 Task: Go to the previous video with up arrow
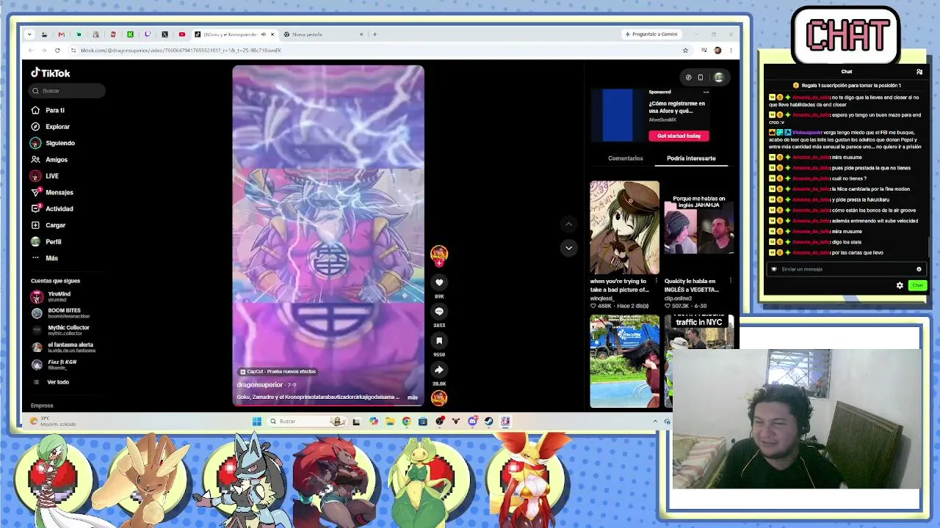568,224
